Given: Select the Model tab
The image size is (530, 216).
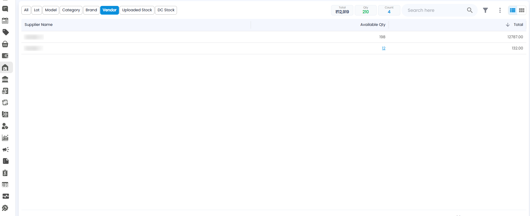Looking at the screenshot, I should (x=51, y=10).
